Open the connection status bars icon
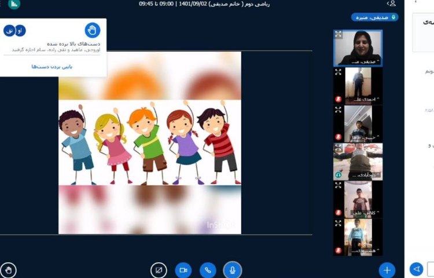Screen dimensions: 434x278 [x=14, y=4]
